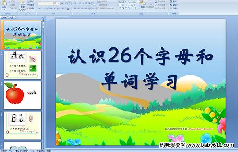
Task: Pick the isosceles triangle shape
Action: (x=123, y=5)
